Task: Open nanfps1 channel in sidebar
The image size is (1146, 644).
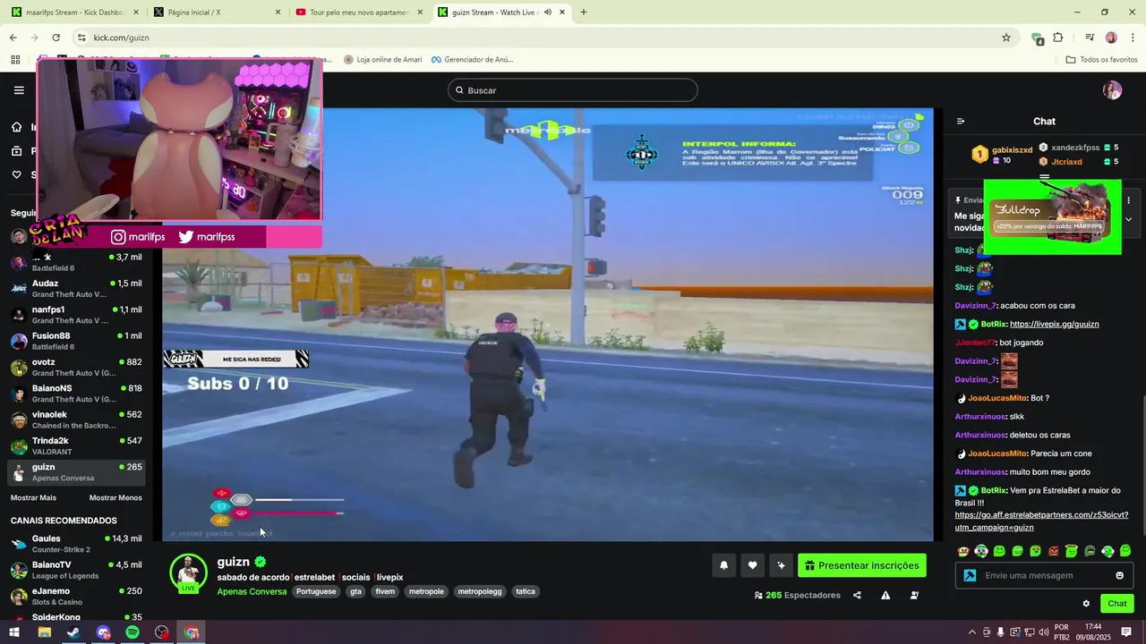Action: tap(76, 315)
